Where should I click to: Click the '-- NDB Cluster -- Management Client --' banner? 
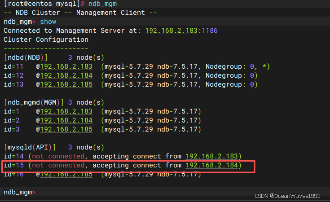(80, 13)
